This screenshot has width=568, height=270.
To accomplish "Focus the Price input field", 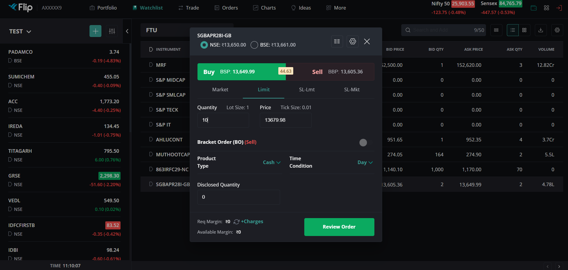I will pyautogui.click(x=286, y=120).
